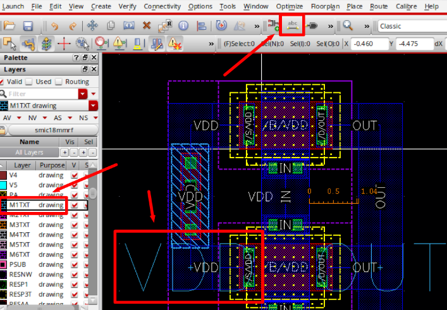This screenshot has height=310, width=447.
Task: Open the Calibre menu
Action: click(x=406, y=6)
